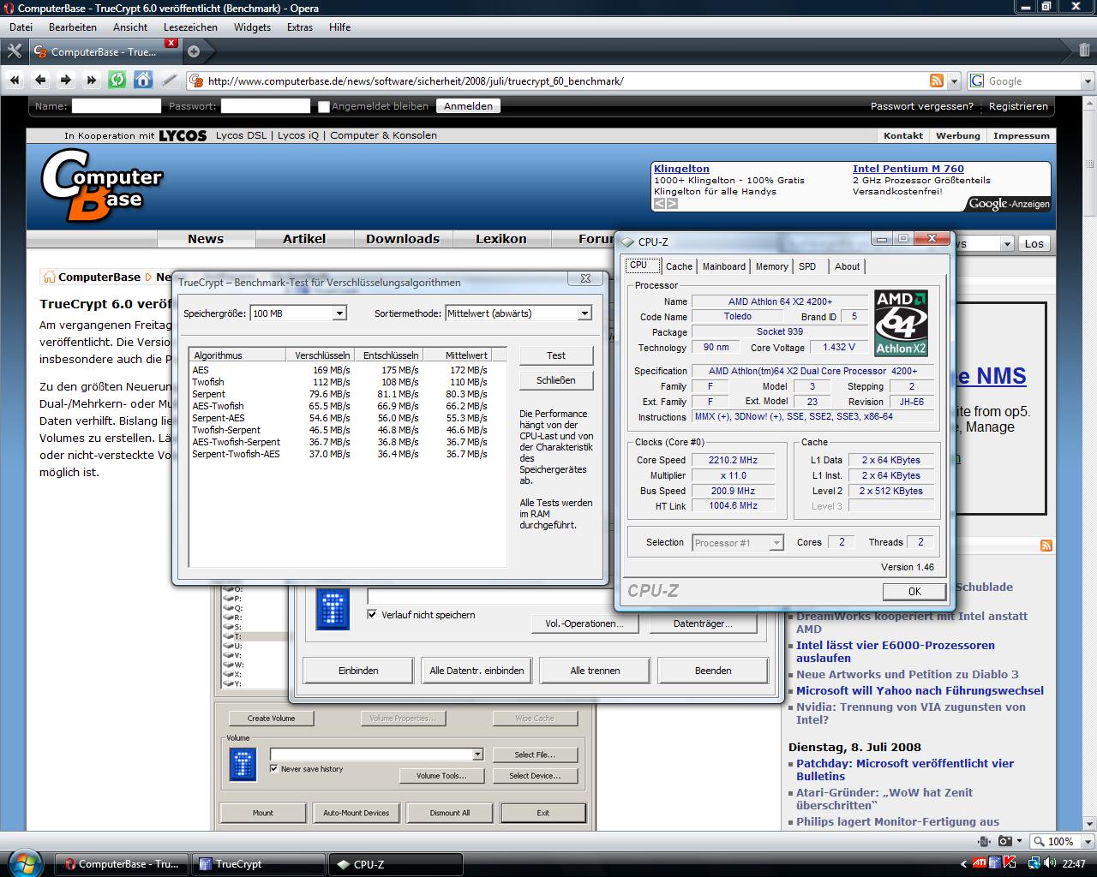Open the Downloads navigation tab
Viewport: 1097px width, 877px height.
403,239
